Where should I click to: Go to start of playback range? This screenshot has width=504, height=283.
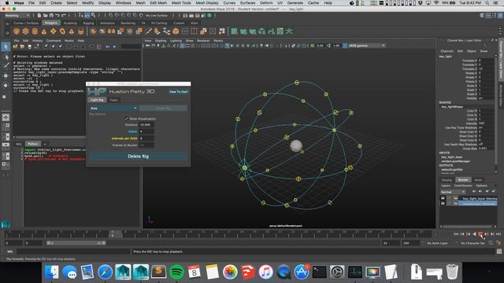coord(456,234)
